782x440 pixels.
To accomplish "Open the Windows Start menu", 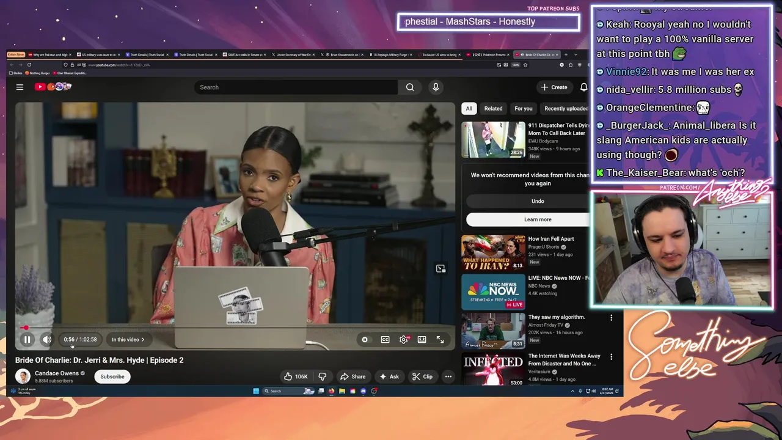I will [256, 391].
